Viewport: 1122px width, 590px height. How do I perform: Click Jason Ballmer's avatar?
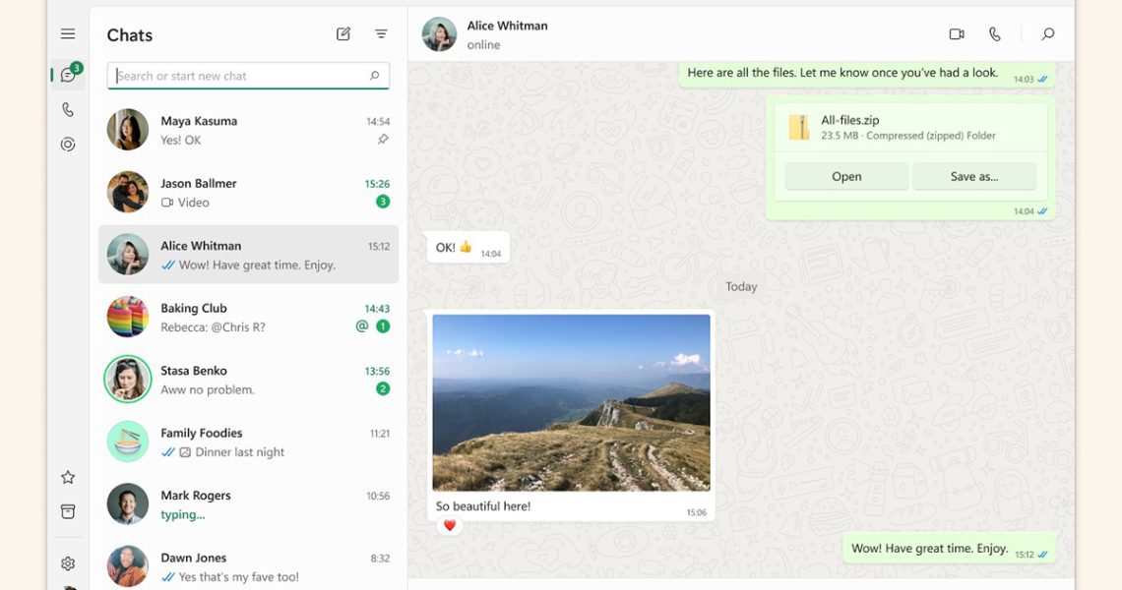127,192
